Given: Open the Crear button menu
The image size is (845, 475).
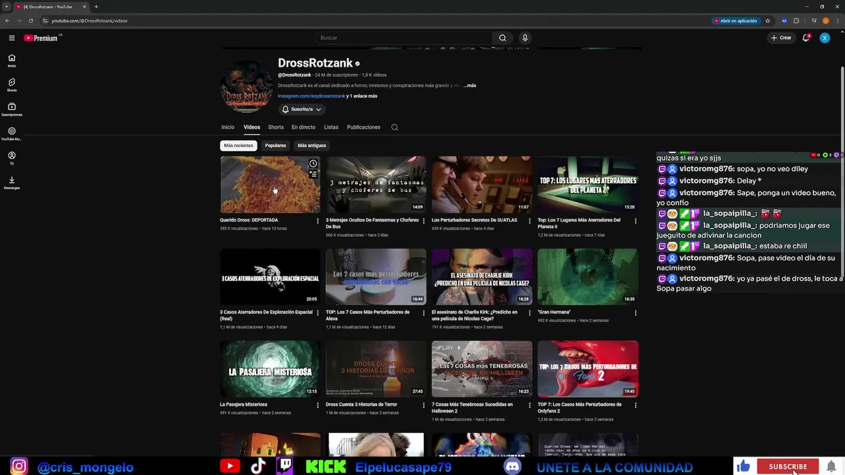Looking at the screenshot, I should point(781,38).
